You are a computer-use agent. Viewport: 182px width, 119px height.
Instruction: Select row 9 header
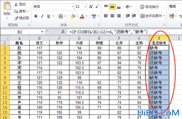tap(5, 82)
